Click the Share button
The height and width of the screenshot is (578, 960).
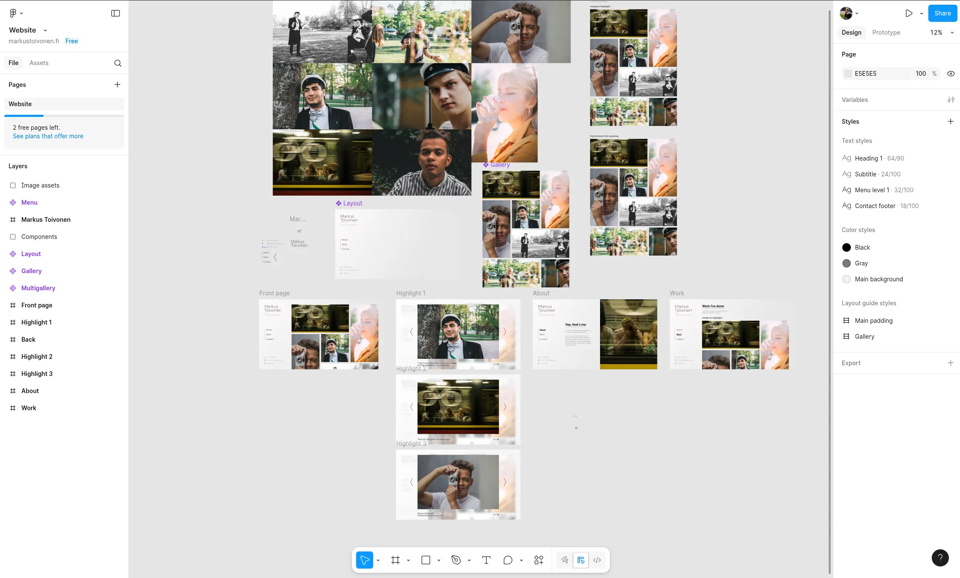tap(942, 13)
